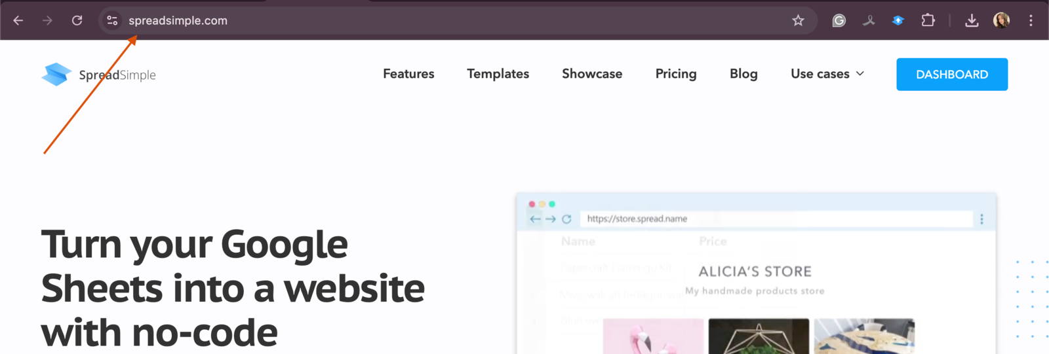Reload the spreadsimple.com page
The width and height of the screenshot is (1049, 354).
point(77,20)
